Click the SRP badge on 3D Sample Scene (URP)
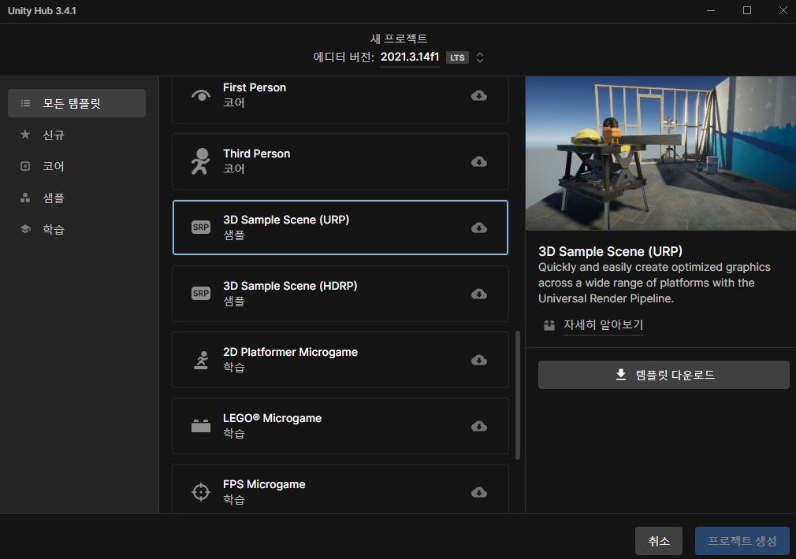This screenshot has height=559, width=796. click(x=201, y=228)
